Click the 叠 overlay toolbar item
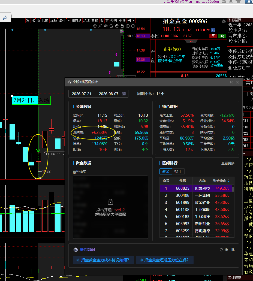 tap(102, 20)
